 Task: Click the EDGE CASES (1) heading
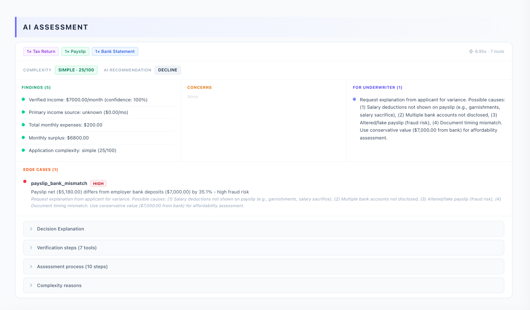[x=41, y=169]
